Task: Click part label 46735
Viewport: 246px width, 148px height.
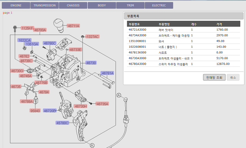Action: pyautogui.click(x=16, y=86)
